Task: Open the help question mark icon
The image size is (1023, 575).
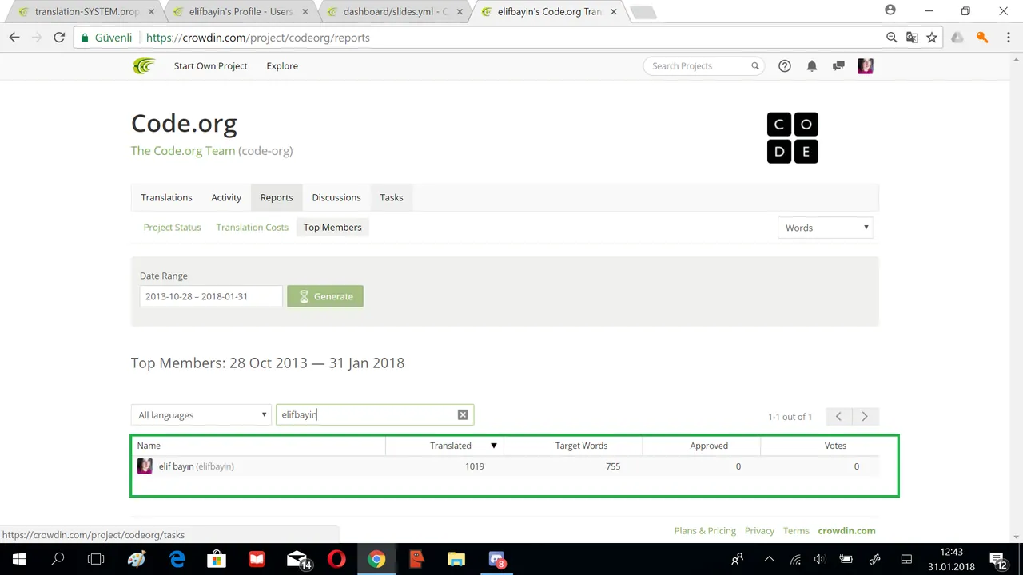Action: [785, 66]
